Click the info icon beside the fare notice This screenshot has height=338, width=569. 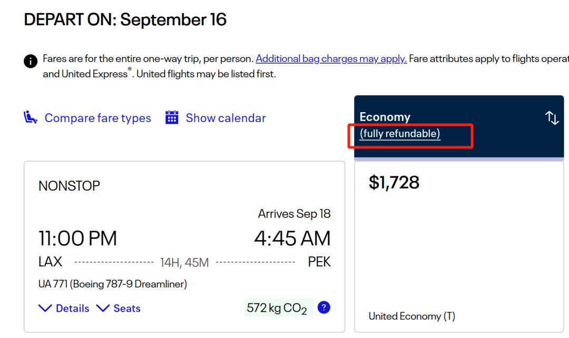31,61
